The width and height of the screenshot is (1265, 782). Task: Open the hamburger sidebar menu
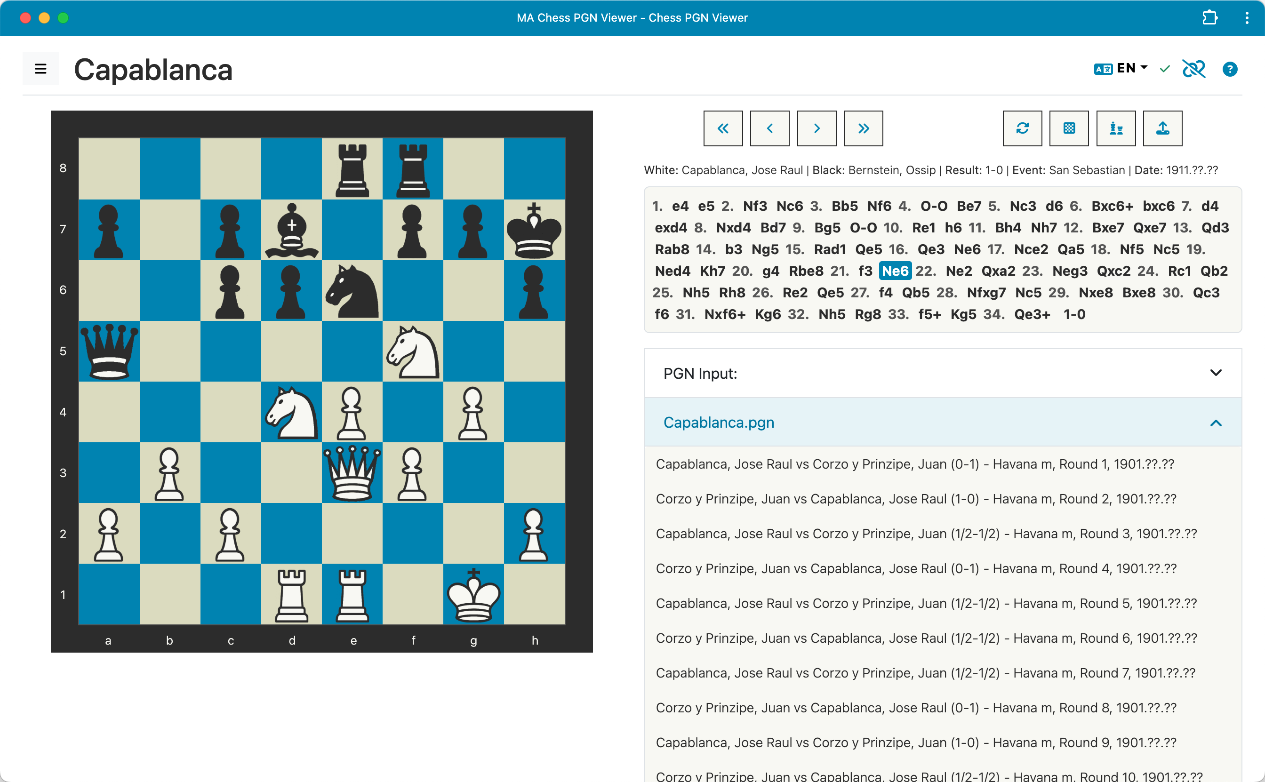40,69
